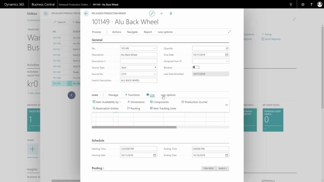
Task: Delete order using trash can icon
Action: tap(171, 13)
